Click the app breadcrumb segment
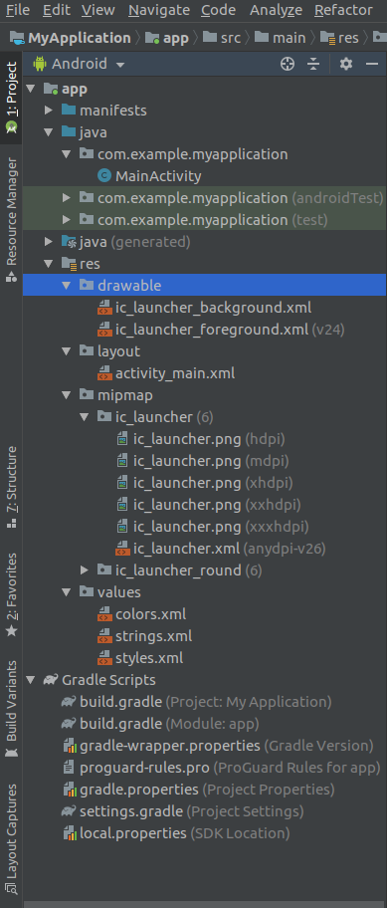387x908 pixels. 167,38
